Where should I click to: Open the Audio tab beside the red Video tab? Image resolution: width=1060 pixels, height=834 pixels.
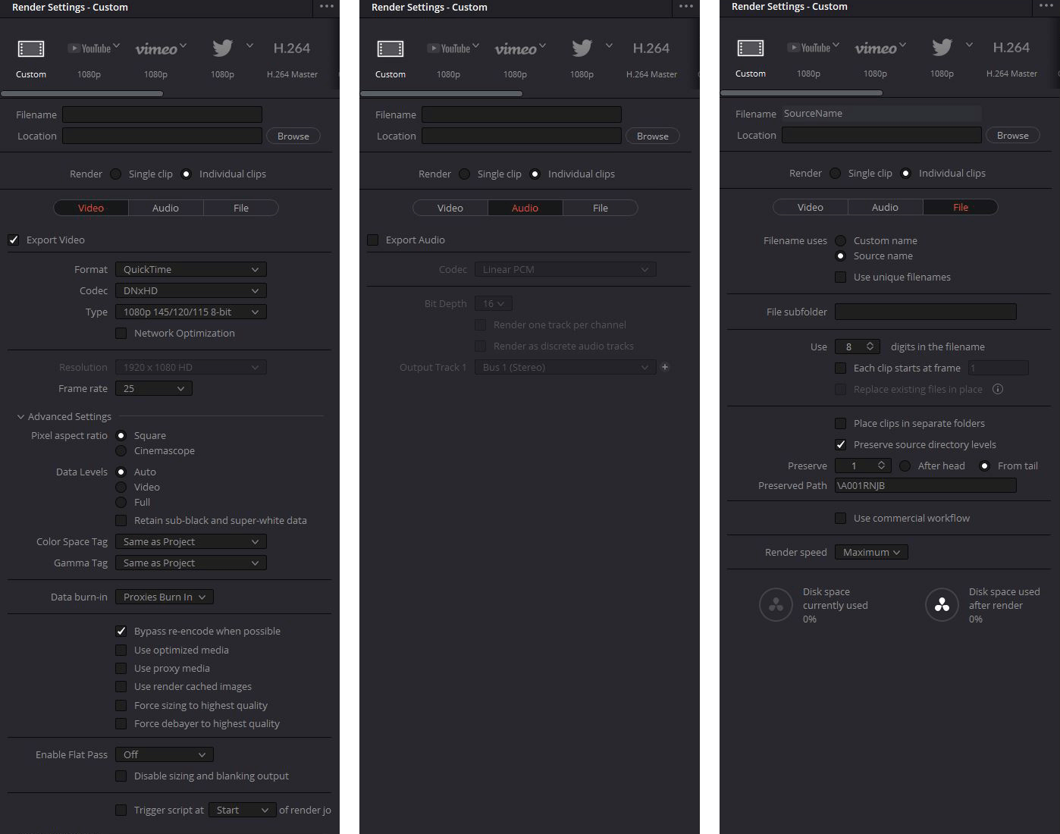165,208
